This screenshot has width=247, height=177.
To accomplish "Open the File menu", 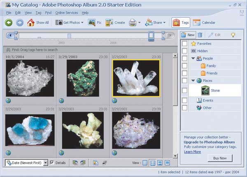I will [x=9, y=13].
